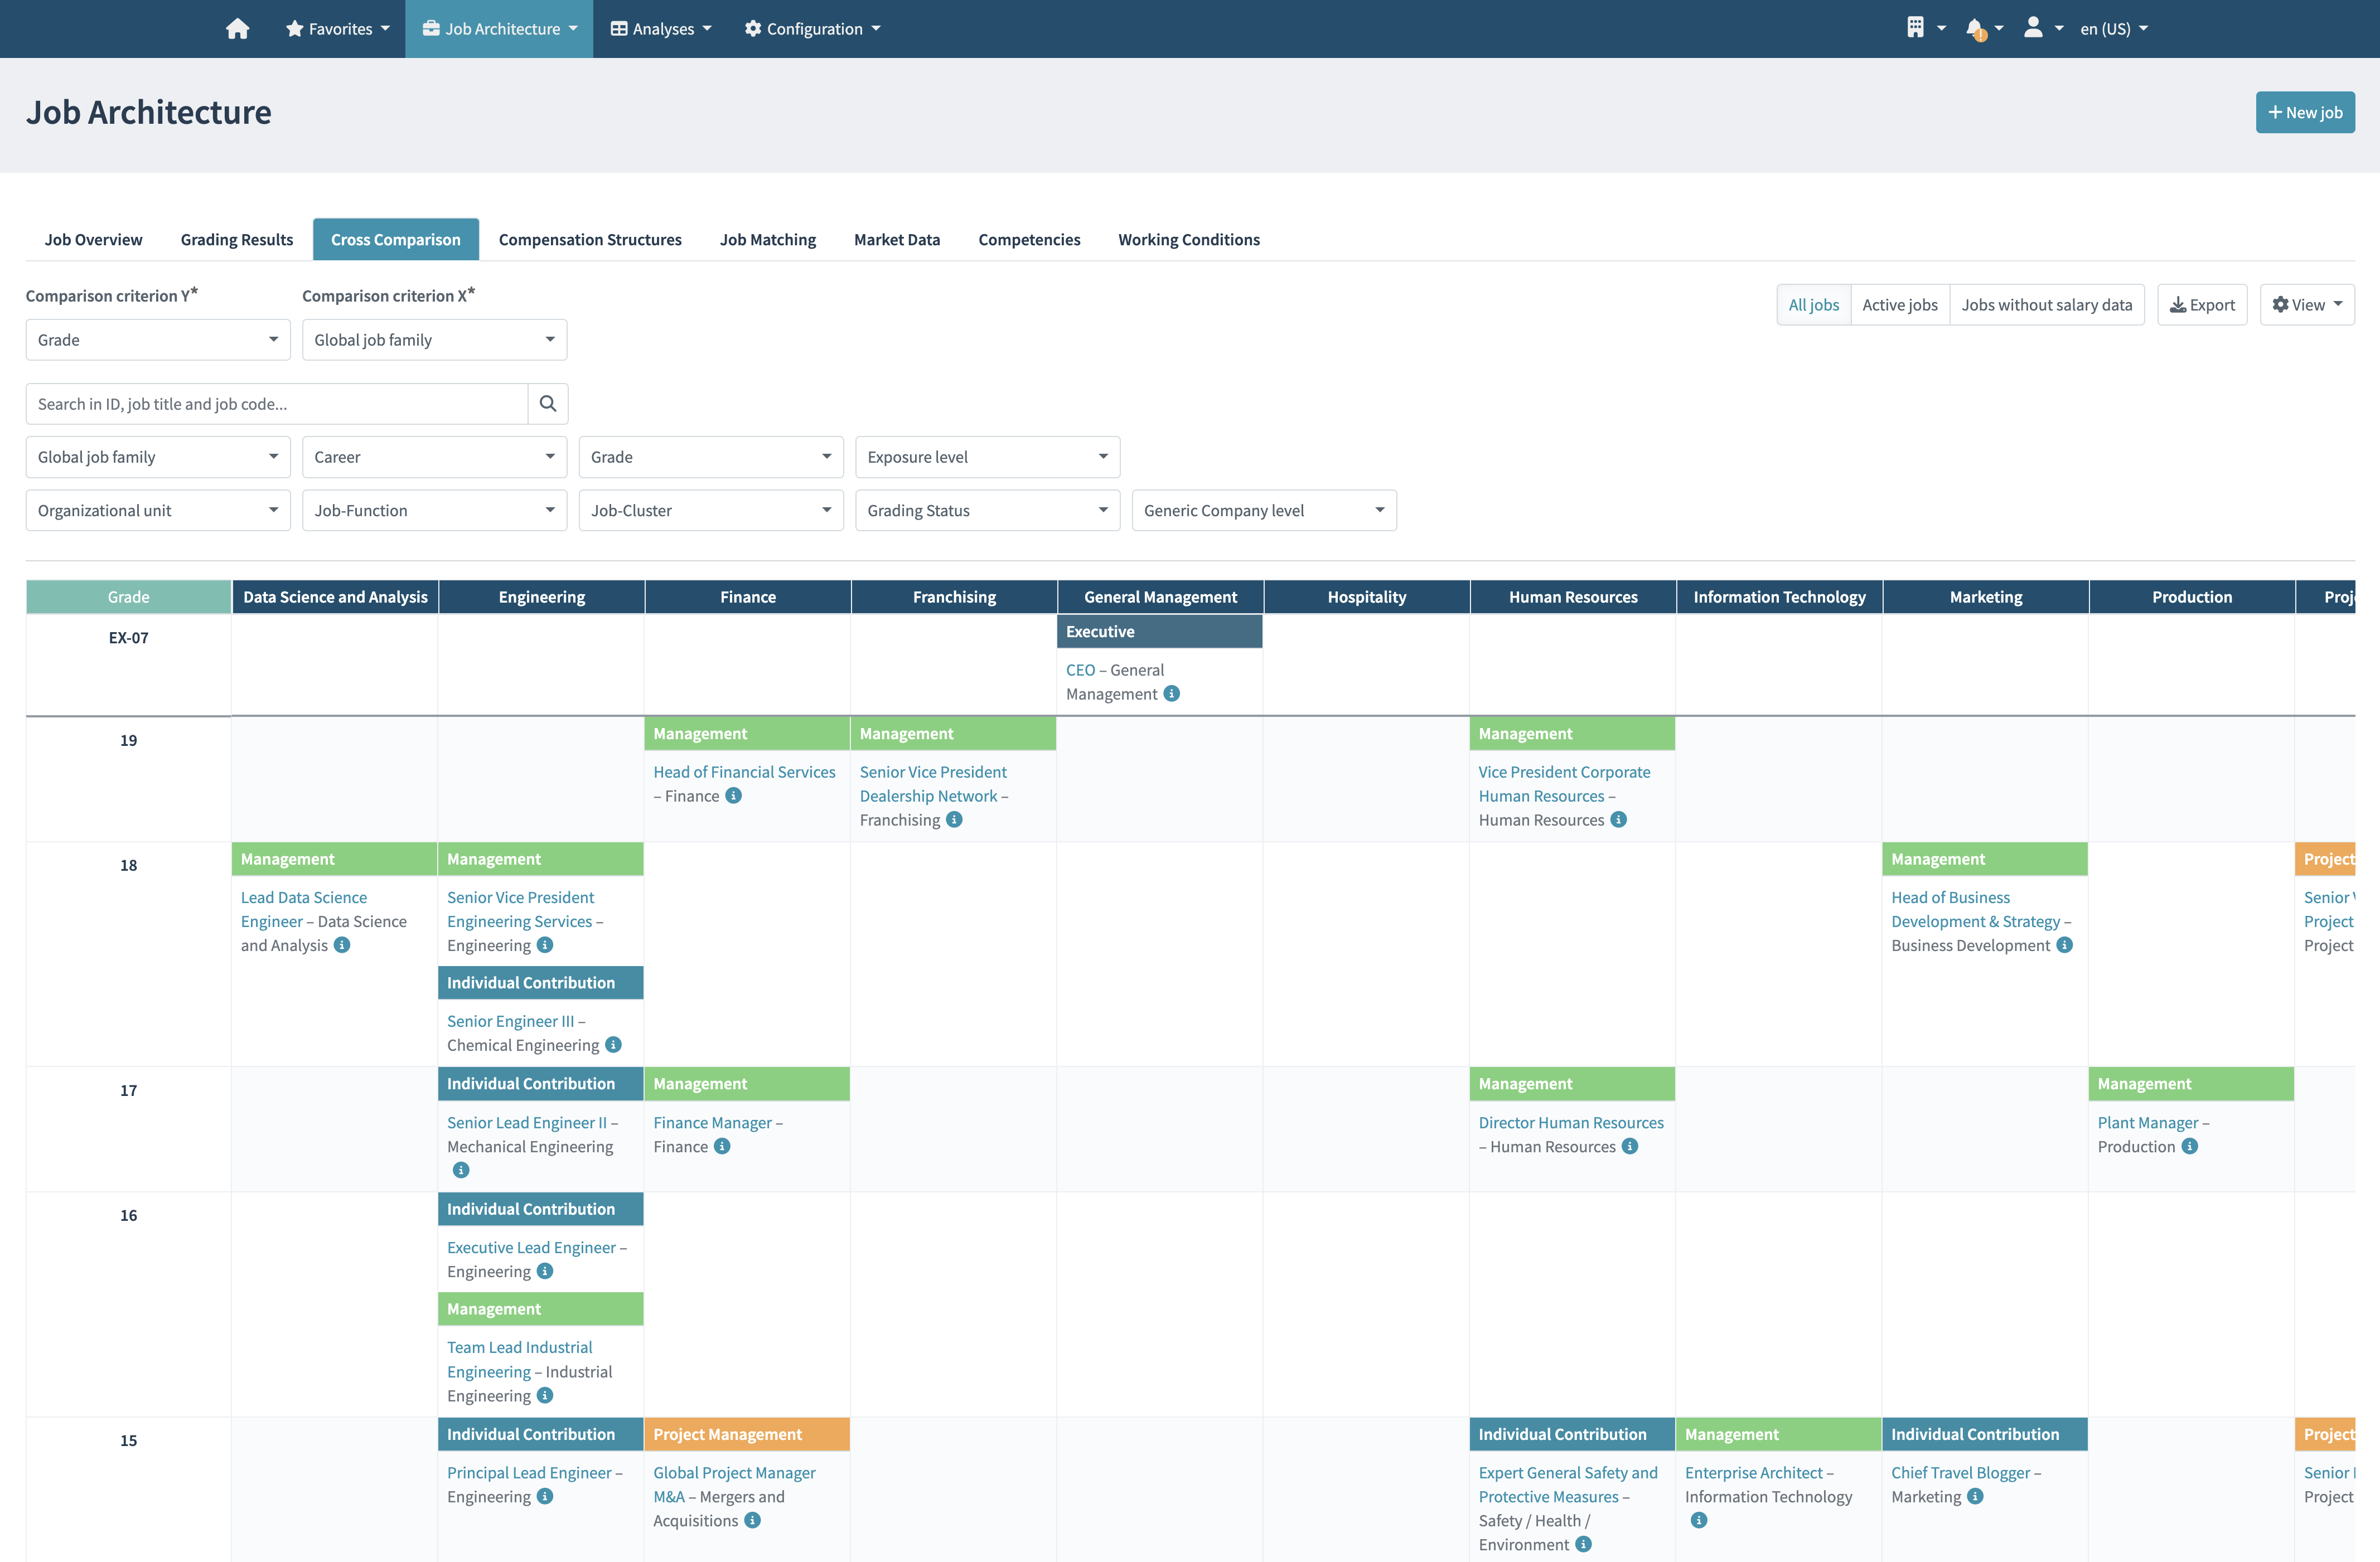Switch to the Market Data tab
2380x1562 pixels.
[897, 239]
